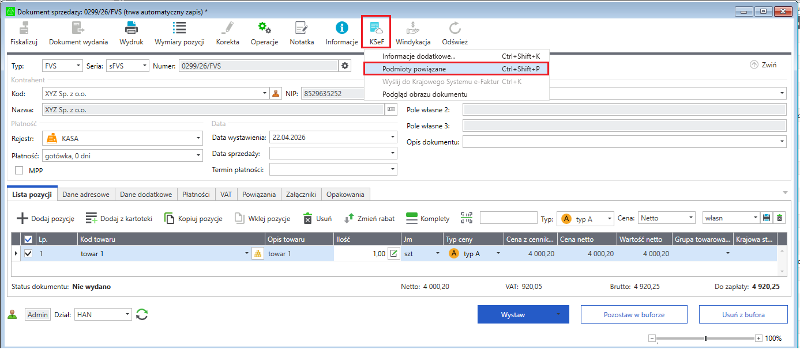Open the Wydruk printer icon

(132, 28)
